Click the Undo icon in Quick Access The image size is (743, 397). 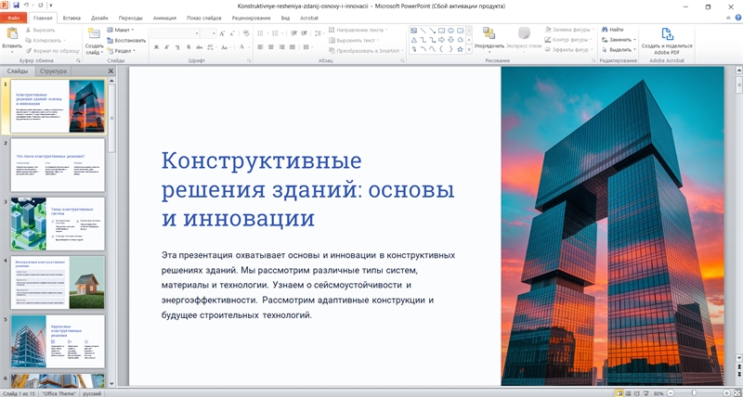27,6
